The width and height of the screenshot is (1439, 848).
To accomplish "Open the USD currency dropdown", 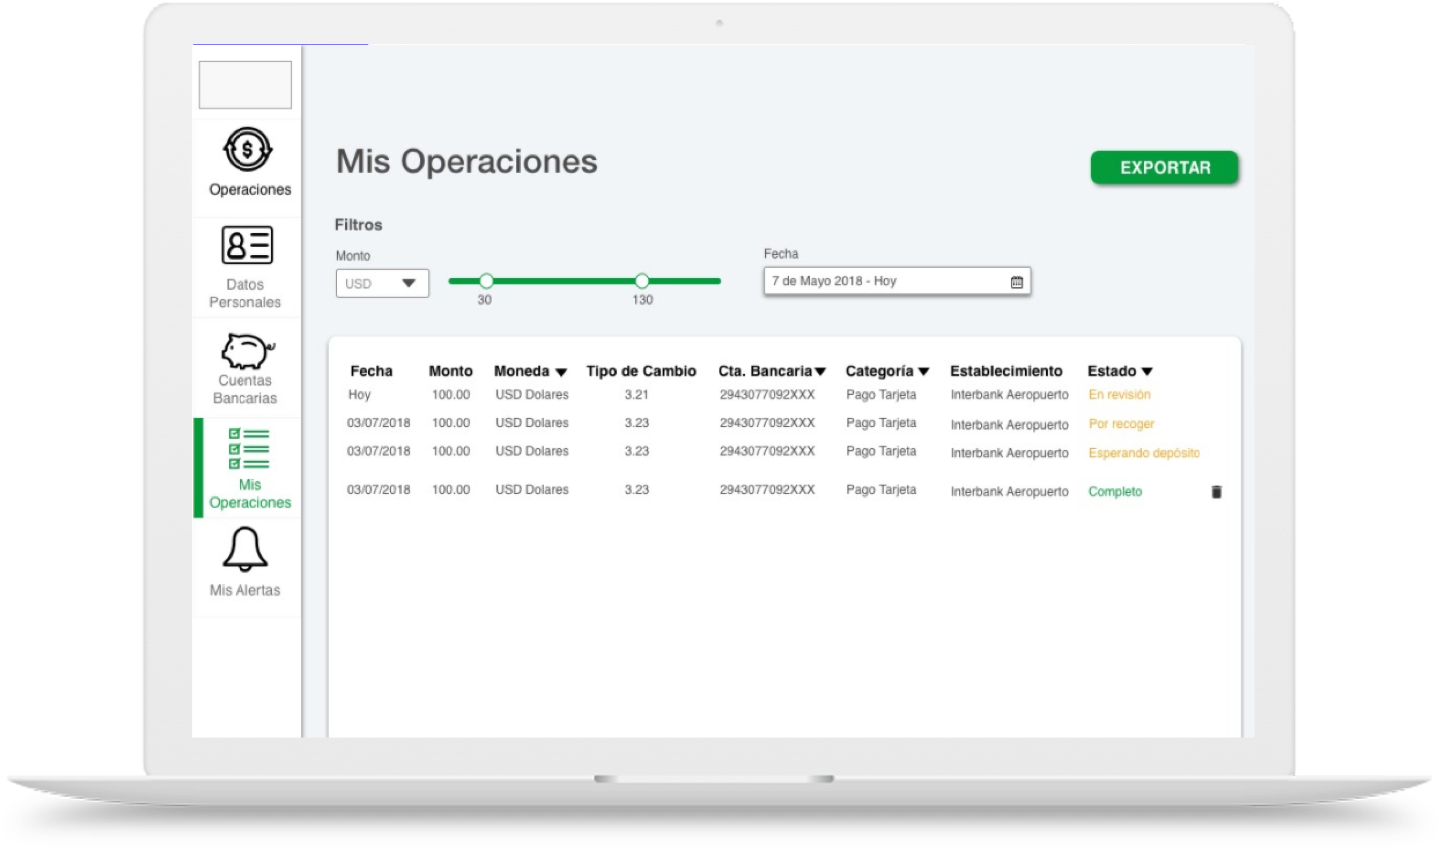I will click(x=382, y=284).
